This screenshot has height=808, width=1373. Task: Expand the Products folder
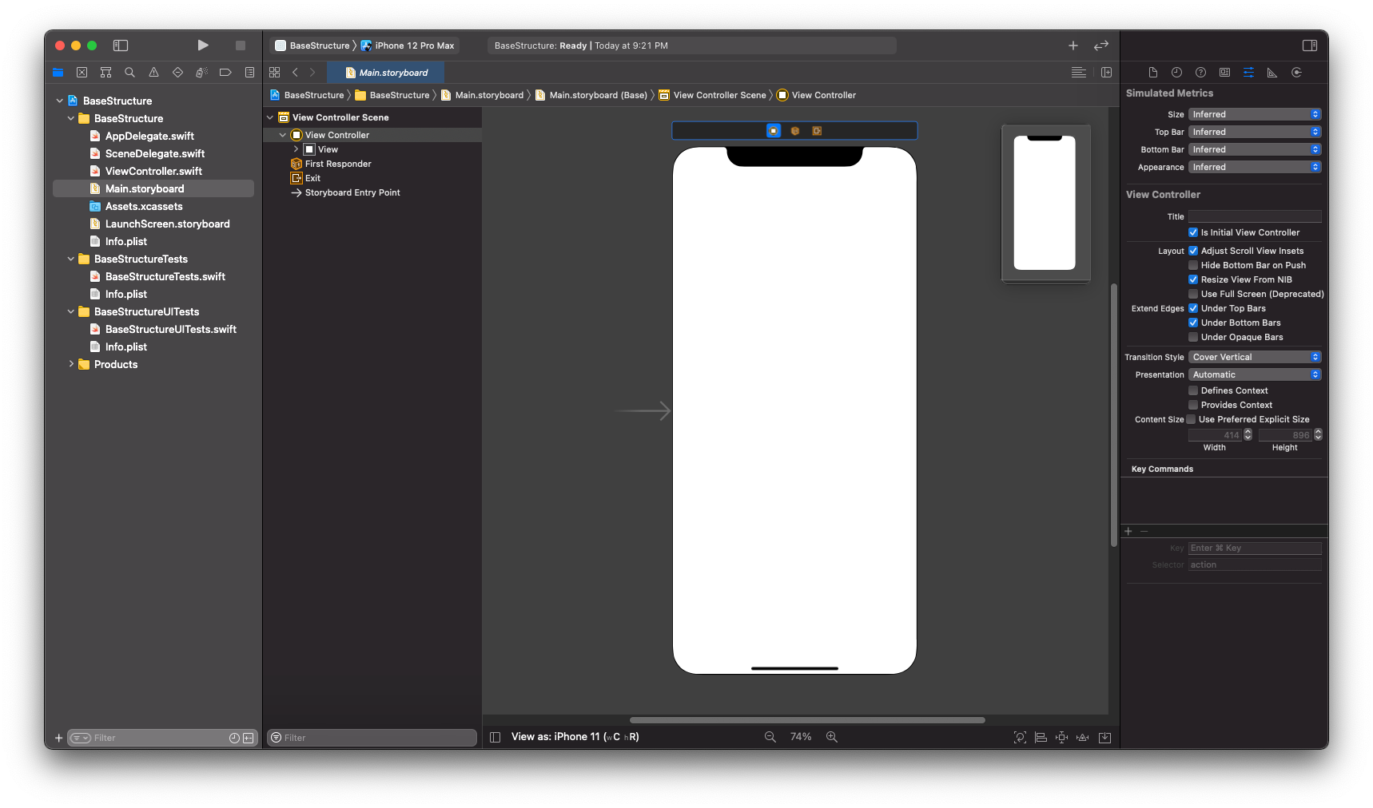(x=71, y=364)
